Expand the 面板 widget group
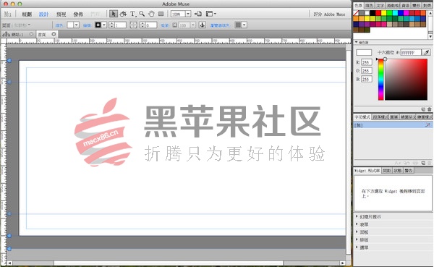434x267 pixels. tap(357, 232)
